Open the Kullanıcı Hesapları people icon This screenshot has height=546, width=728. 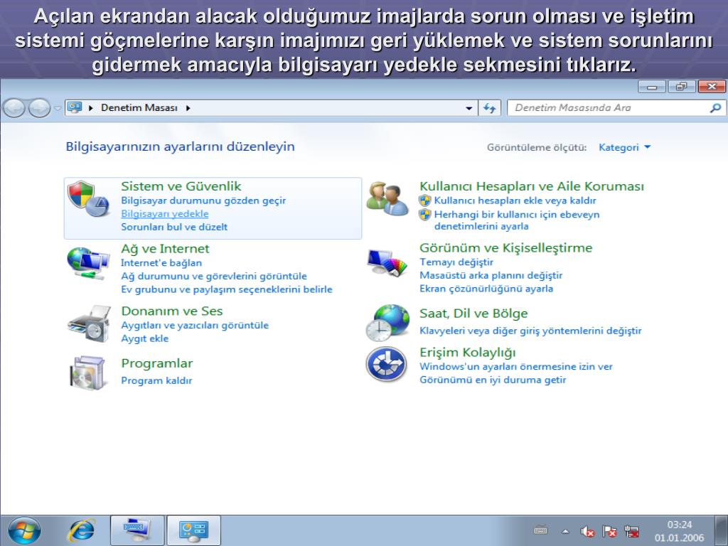tap(387, 199)
